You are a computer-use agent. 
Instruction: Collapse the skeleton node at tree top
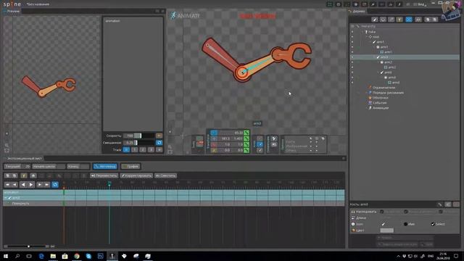click(362, 32)
